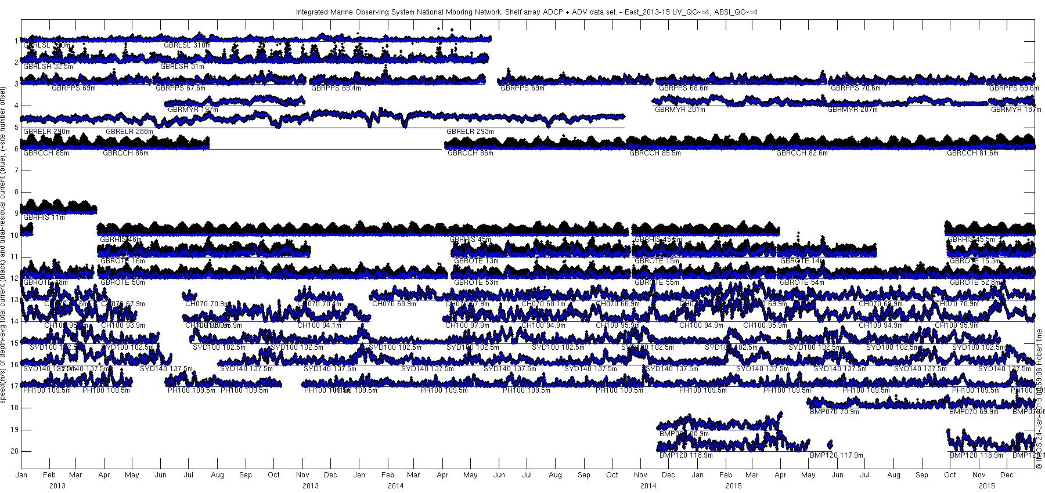
Task: Click the 'BMP070 69.9m' label
Action: [974, 412]
